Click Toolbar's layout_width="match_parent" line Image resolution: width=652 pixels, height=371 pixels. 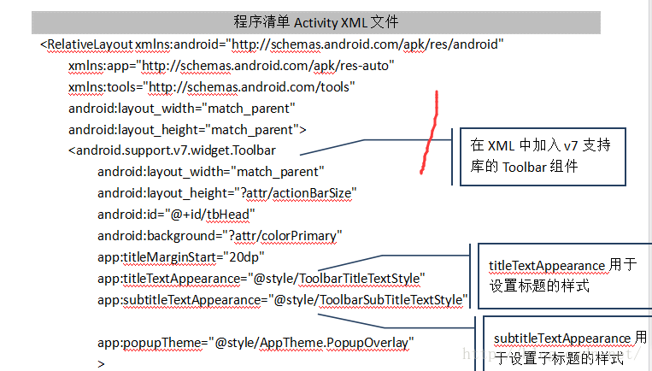pos(211,172)
